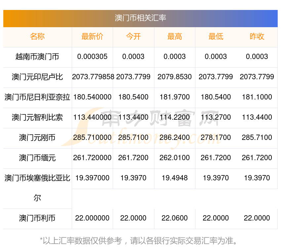Click the 澳门币缅元 currency pair

point(37,158)
